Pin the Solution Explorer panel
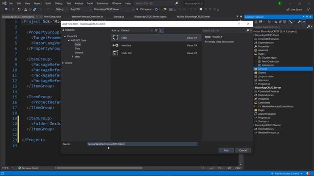Screen dimensions: 314x176 [307, 17]
